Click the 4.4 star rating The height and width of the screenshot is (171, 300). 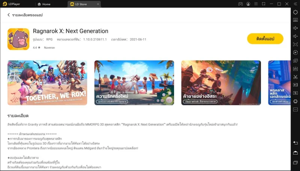point(36,48)
